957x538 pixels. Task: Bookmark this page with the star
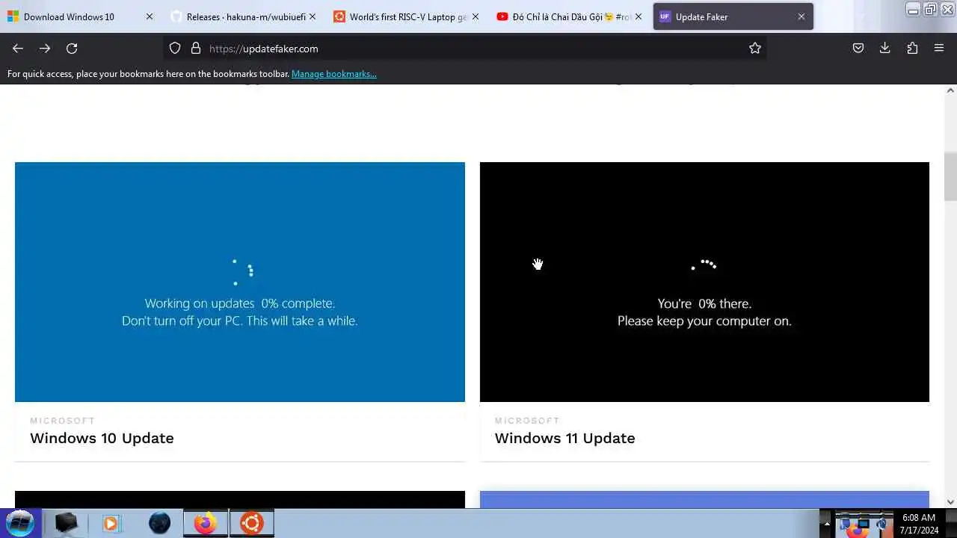[x=755, y=49]
